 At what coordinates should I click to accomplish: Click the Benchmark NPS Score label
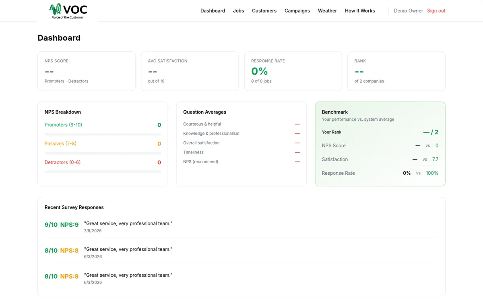tap(334, 146)
